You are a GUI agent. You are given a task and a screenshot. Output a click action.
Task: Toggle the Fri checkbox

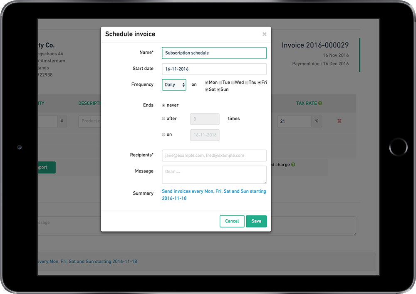coord(259,82)
